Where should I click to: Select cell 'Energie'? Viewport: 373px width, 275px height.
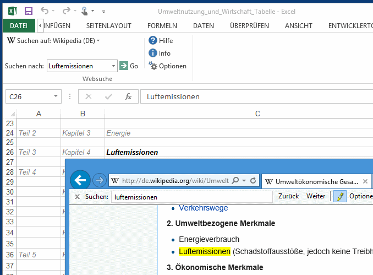239,133
